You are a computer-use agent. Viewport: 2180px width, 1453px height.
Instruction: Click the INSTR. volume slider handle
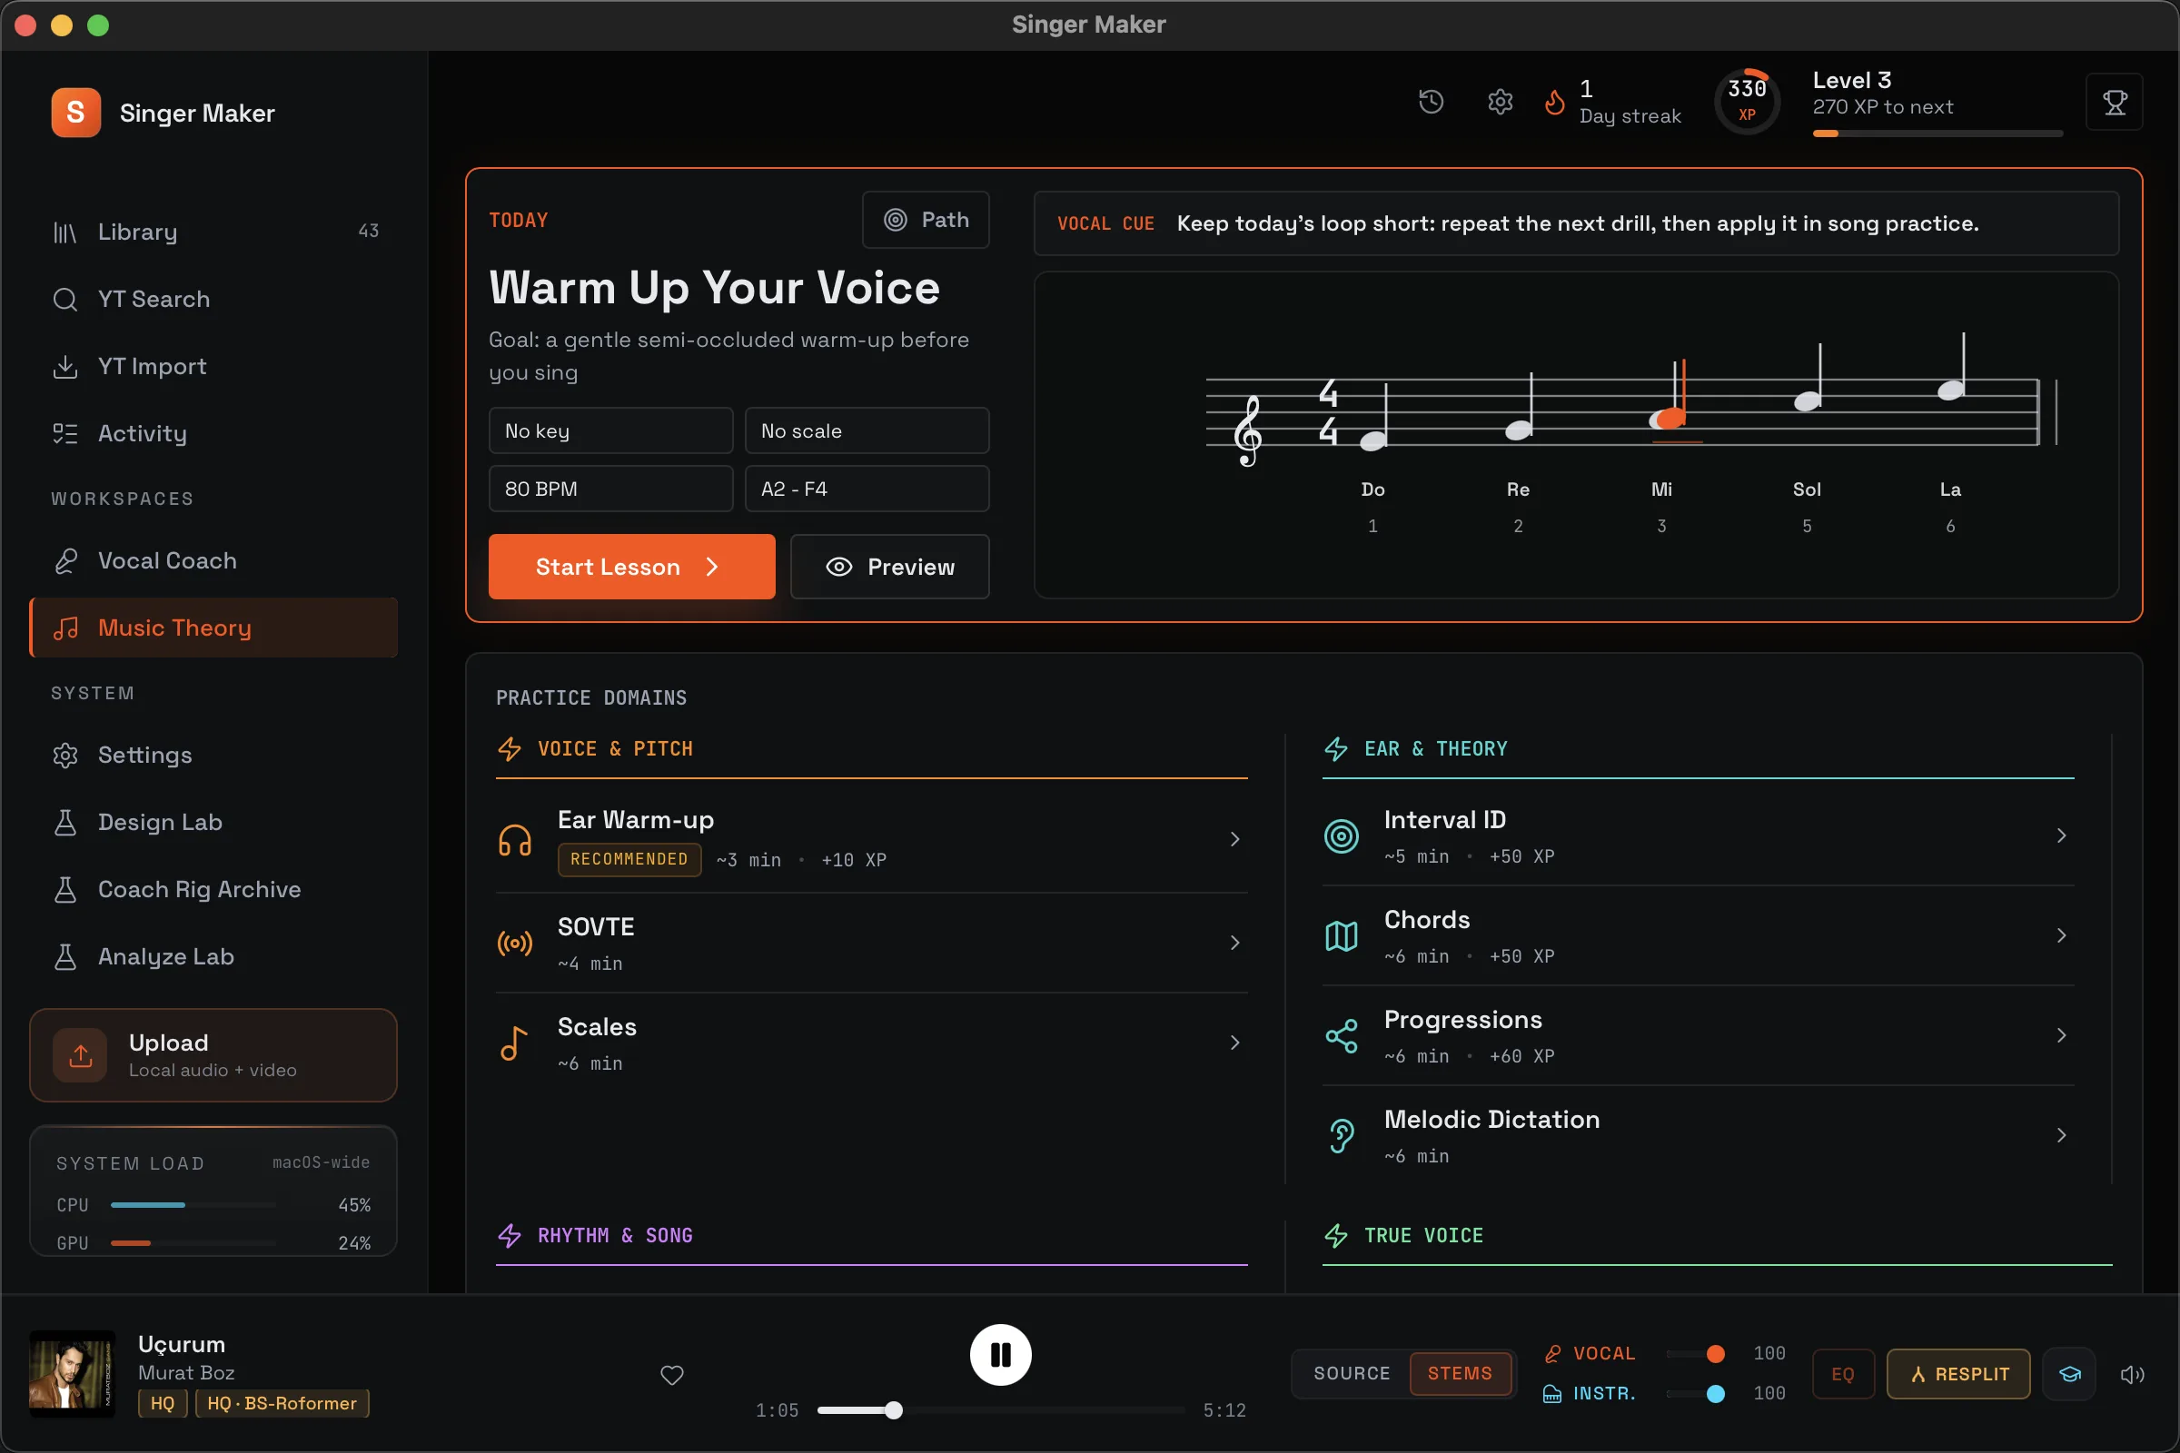click(x=1716, y=1394)
